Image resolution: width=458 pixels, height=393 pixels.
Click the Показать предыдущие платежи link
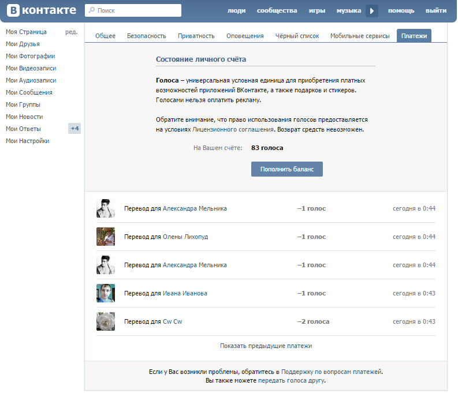[266, 346]
